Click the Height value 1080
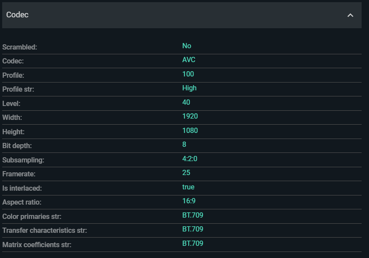 190,131
